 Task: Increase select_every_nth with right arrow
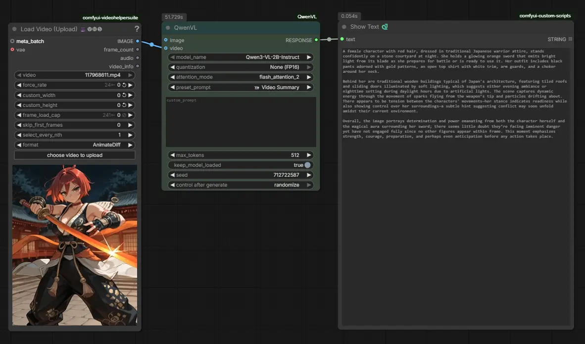[131, 135]
